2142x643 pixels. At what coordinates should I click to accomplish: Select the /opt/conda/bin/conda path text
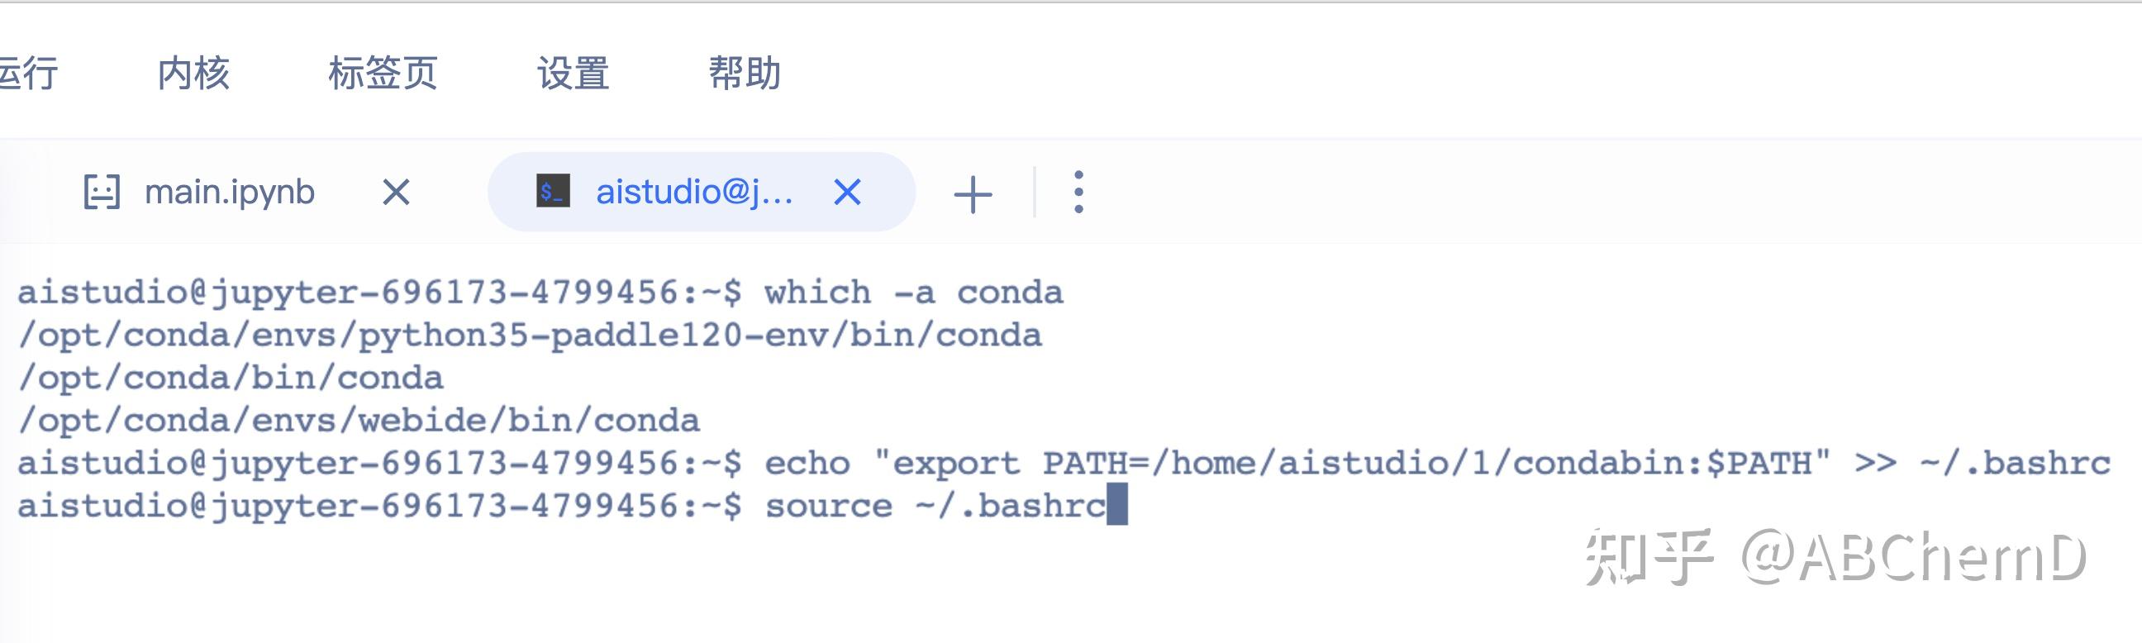(x=233, y=378)
